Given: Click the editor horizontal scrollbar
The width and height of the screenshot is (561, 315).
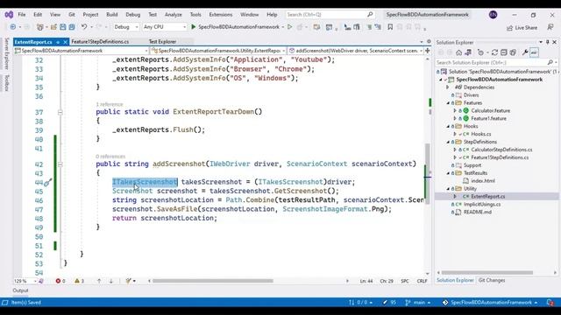Looking at the screenshot, I should (x=212, y=281).
